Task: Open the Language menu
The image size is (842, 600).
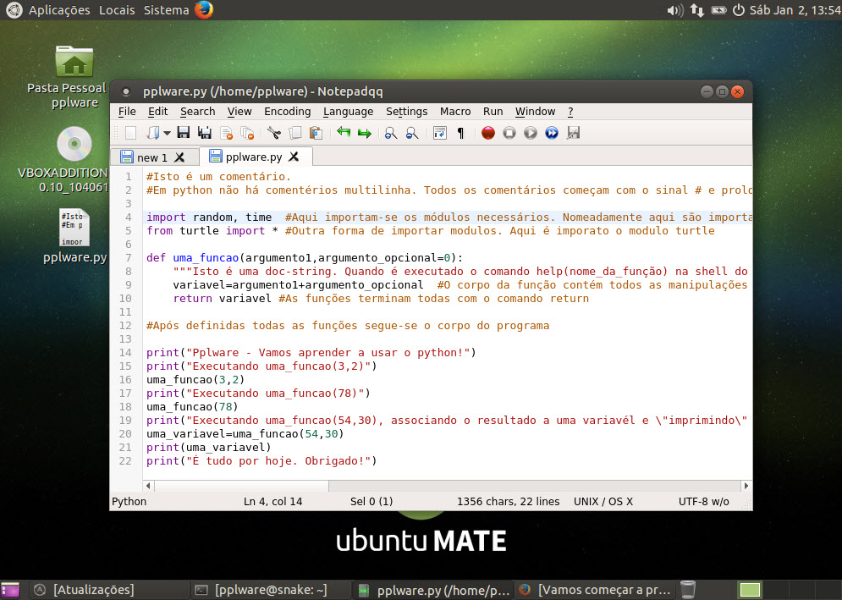Action: 348,112
